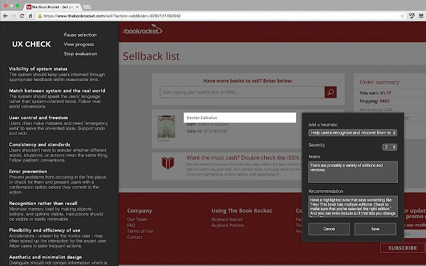The height and width of the screenshot is (266, 426).
Task: Click the Recommendation text area
Action: (x=353, y=206)
